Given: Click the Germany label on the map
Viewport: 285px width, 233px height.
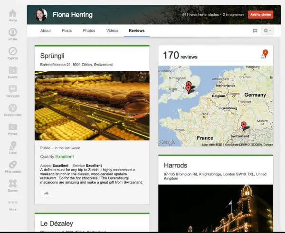Looking at the screenshot, I should [255, 95].
